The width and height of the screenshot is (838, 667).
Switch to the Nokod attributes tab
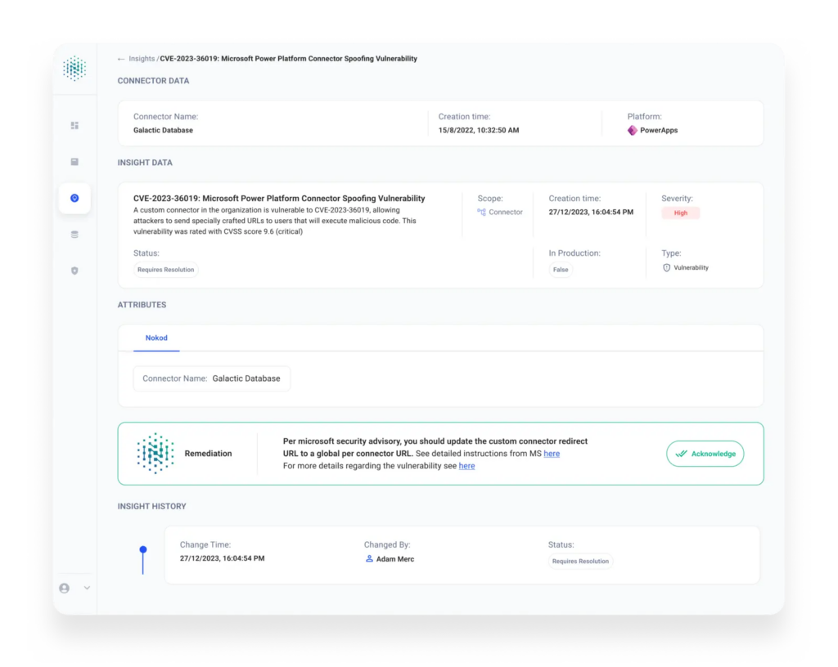click(156, 338)
